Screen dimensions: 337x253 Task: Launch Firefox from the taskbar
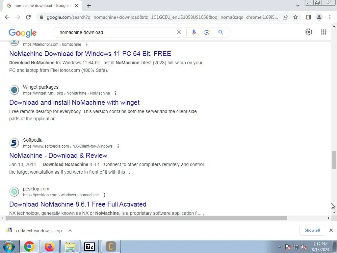click(x=49, y=246)
